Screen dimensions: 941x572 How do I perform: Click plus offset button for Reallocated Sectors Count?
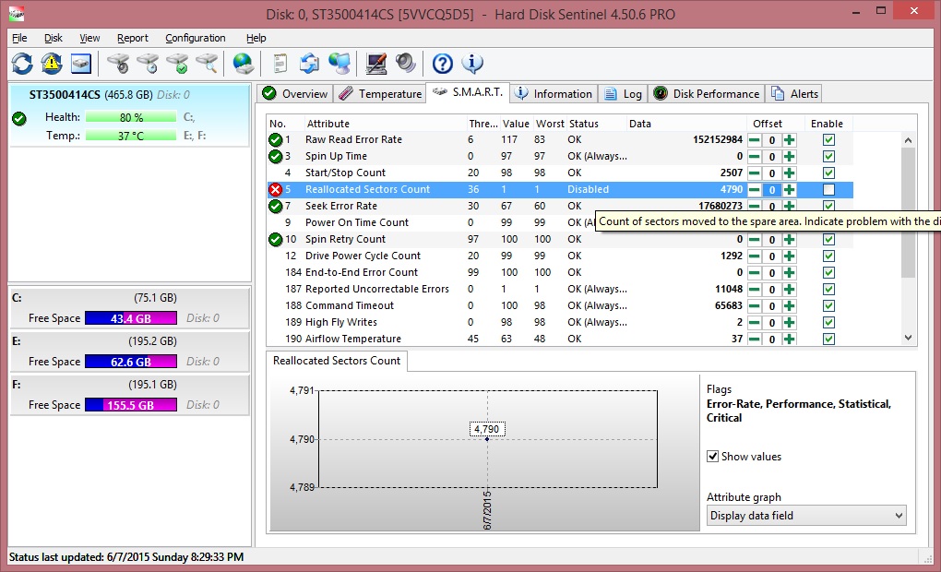point(790,190)
